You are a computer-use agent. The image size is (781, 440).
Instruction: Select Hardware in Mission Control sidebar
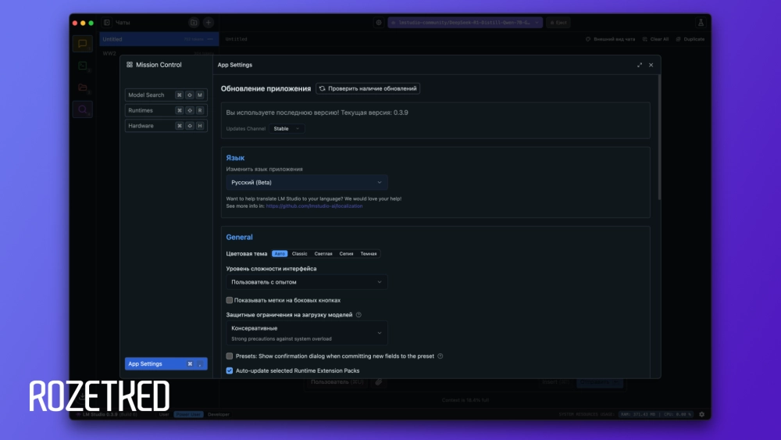click(166, 126)
